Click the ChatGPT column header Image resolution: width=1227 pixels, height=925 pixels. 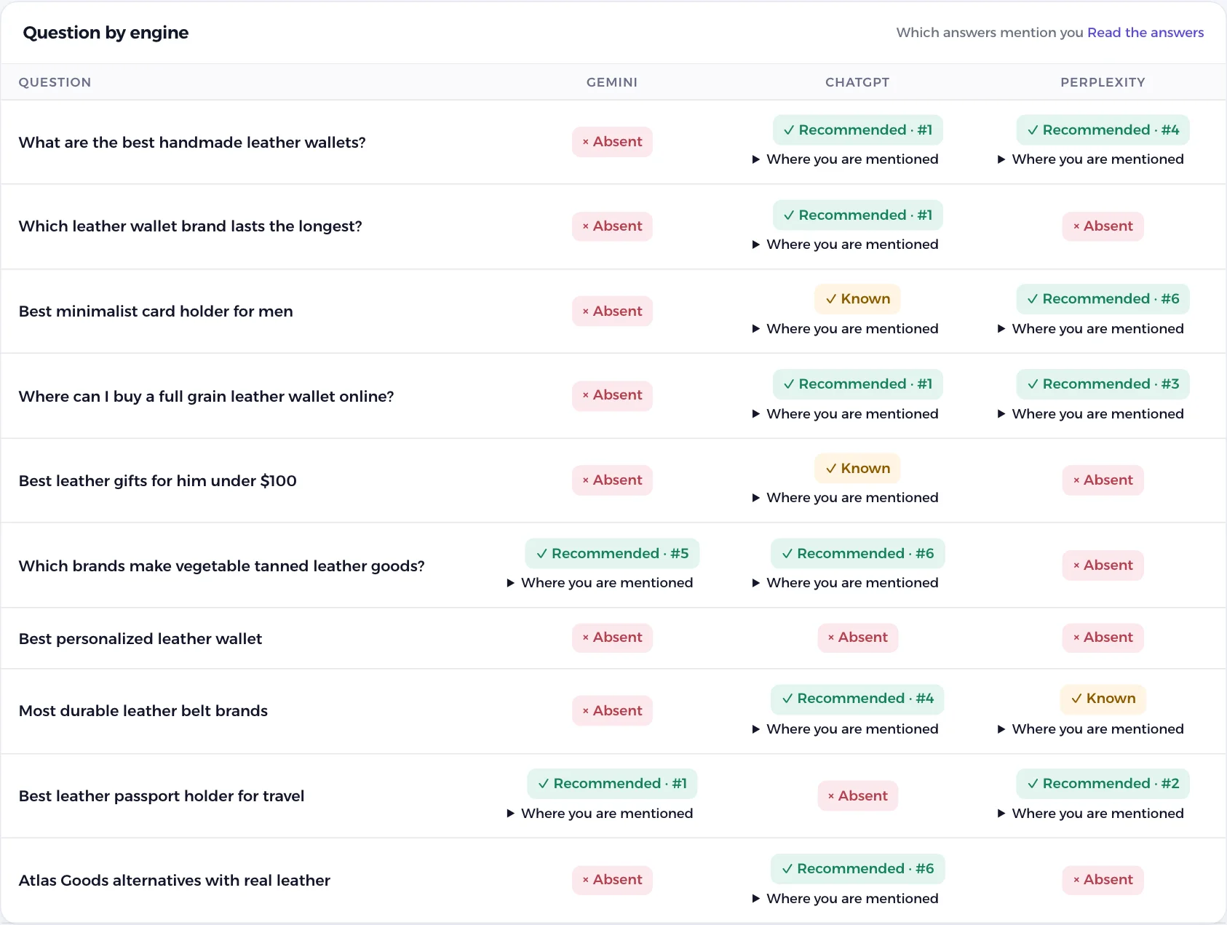click(857, 82)
